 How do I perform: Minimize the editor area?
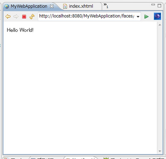click(153, 5)
